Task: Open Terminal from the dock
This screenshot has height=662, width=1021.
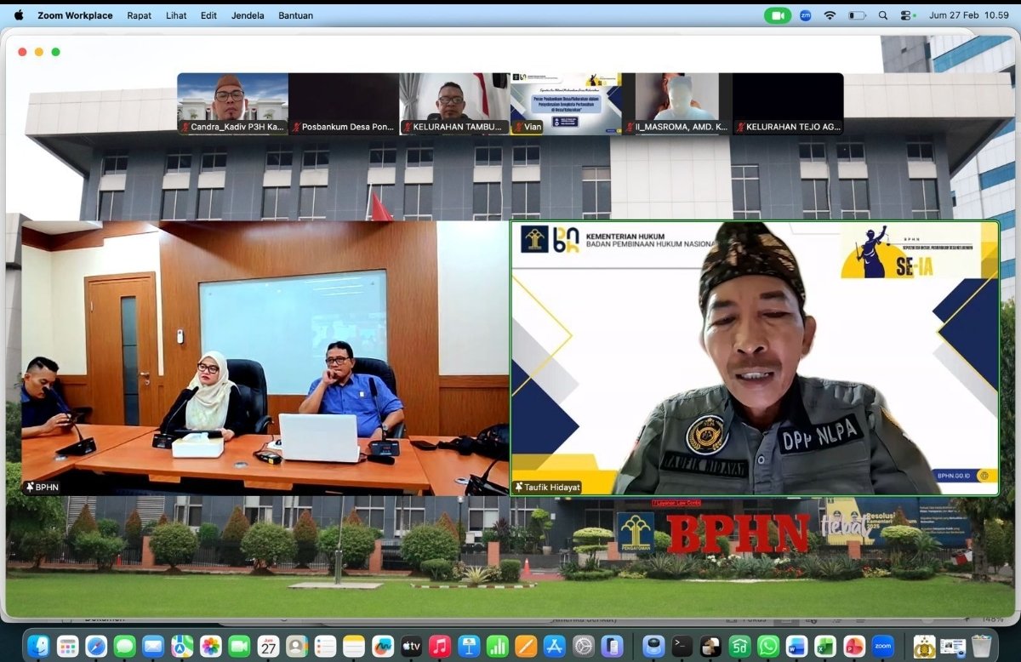Action: click(x=682, y=646)
